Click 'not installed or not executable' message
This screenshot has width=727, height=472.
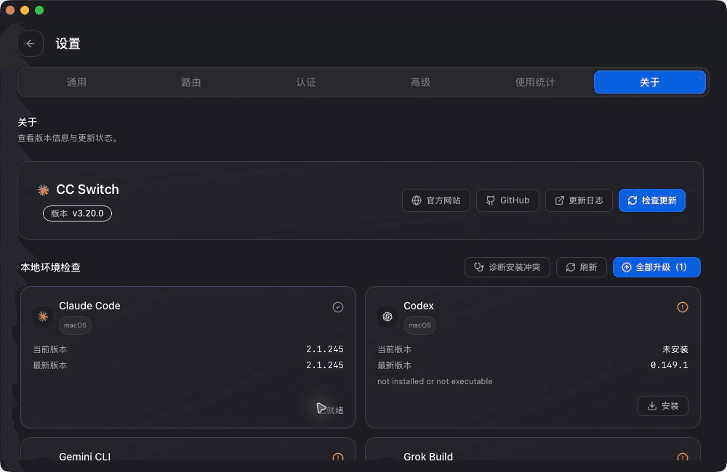435,382
